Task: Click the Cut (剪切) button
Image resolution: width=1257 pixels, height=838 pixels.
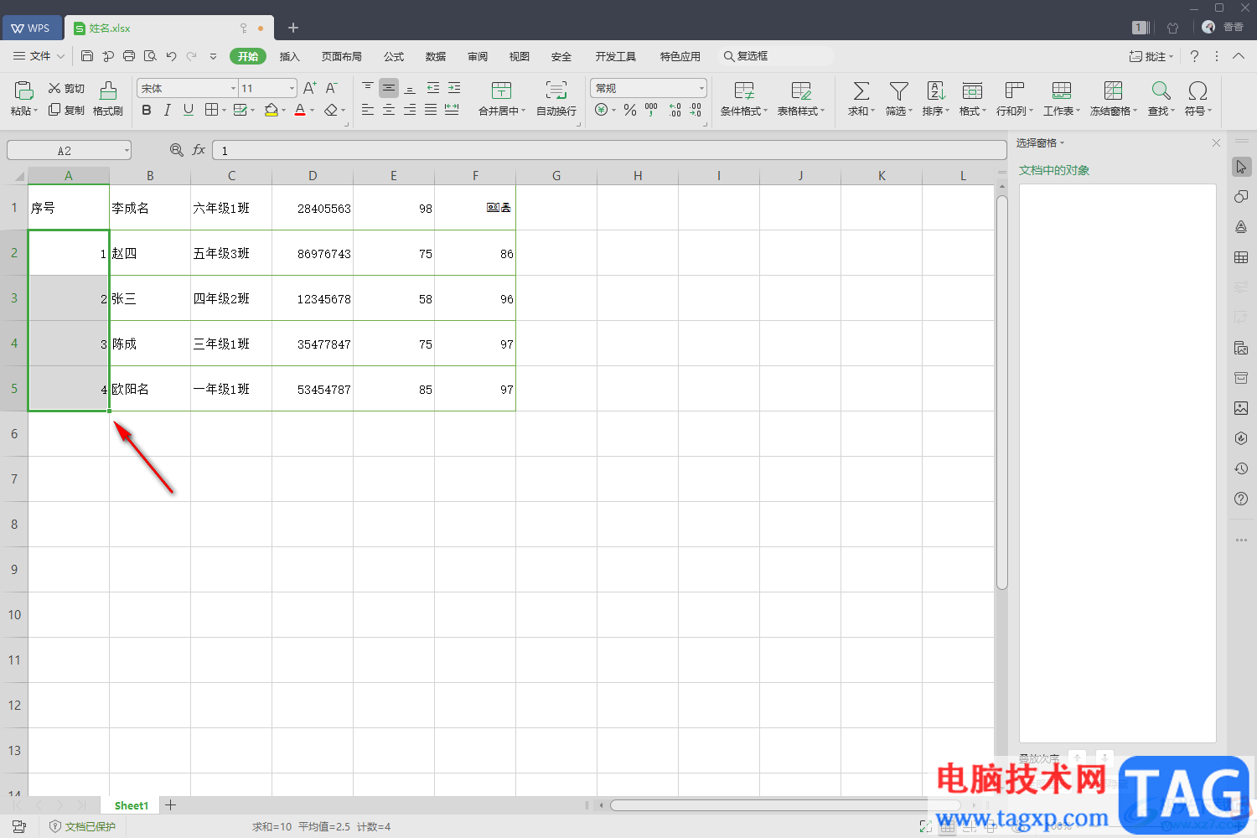Action: (66, 88)
